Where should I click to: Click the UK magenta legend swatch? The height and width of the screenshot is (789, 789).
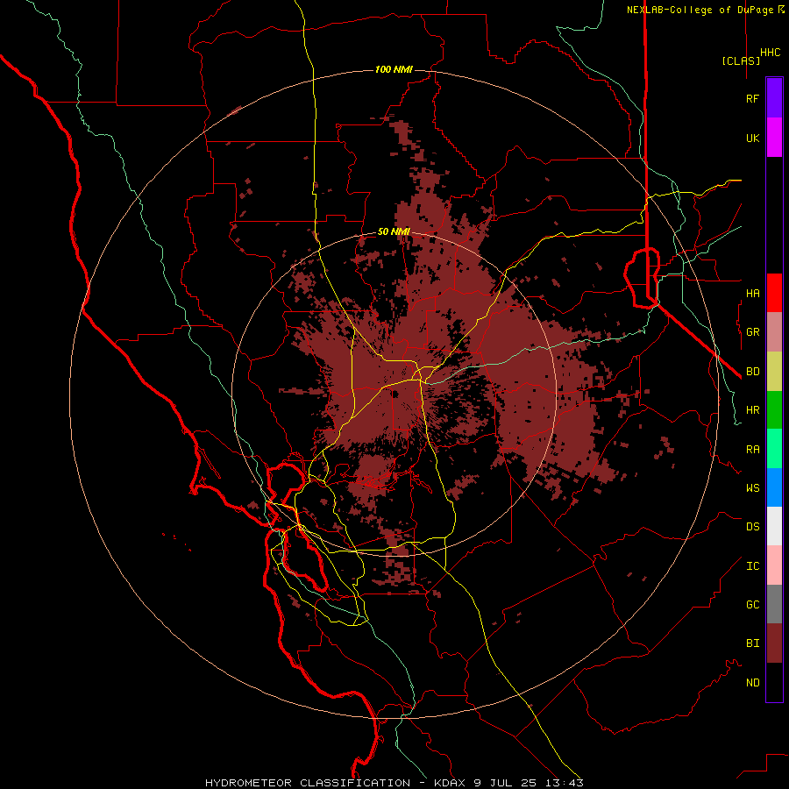(774, 138)
